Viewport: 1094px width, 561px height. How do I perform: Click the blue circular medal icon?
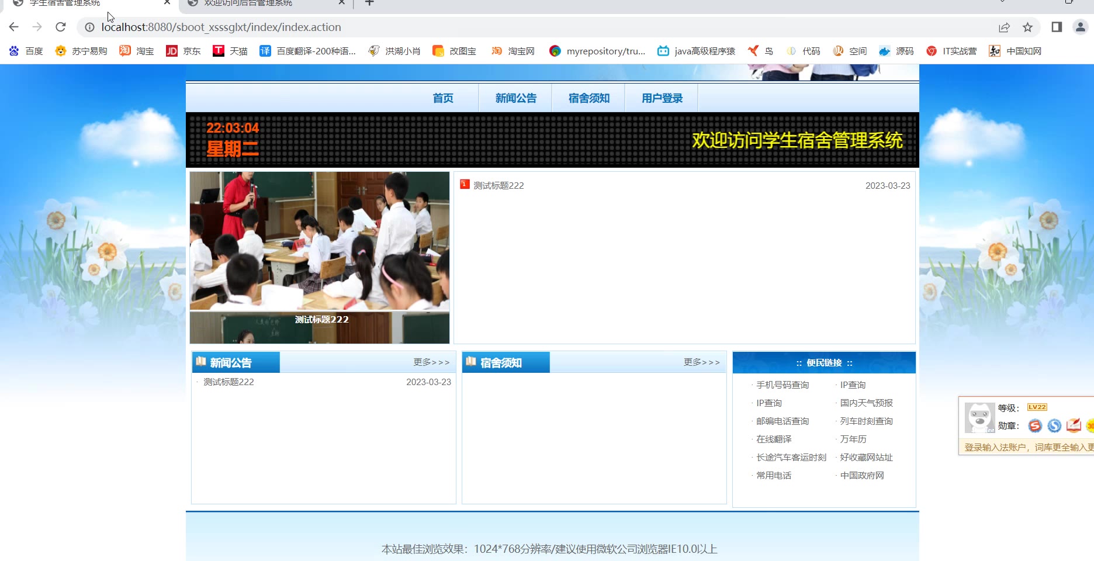click(1054, 425)
